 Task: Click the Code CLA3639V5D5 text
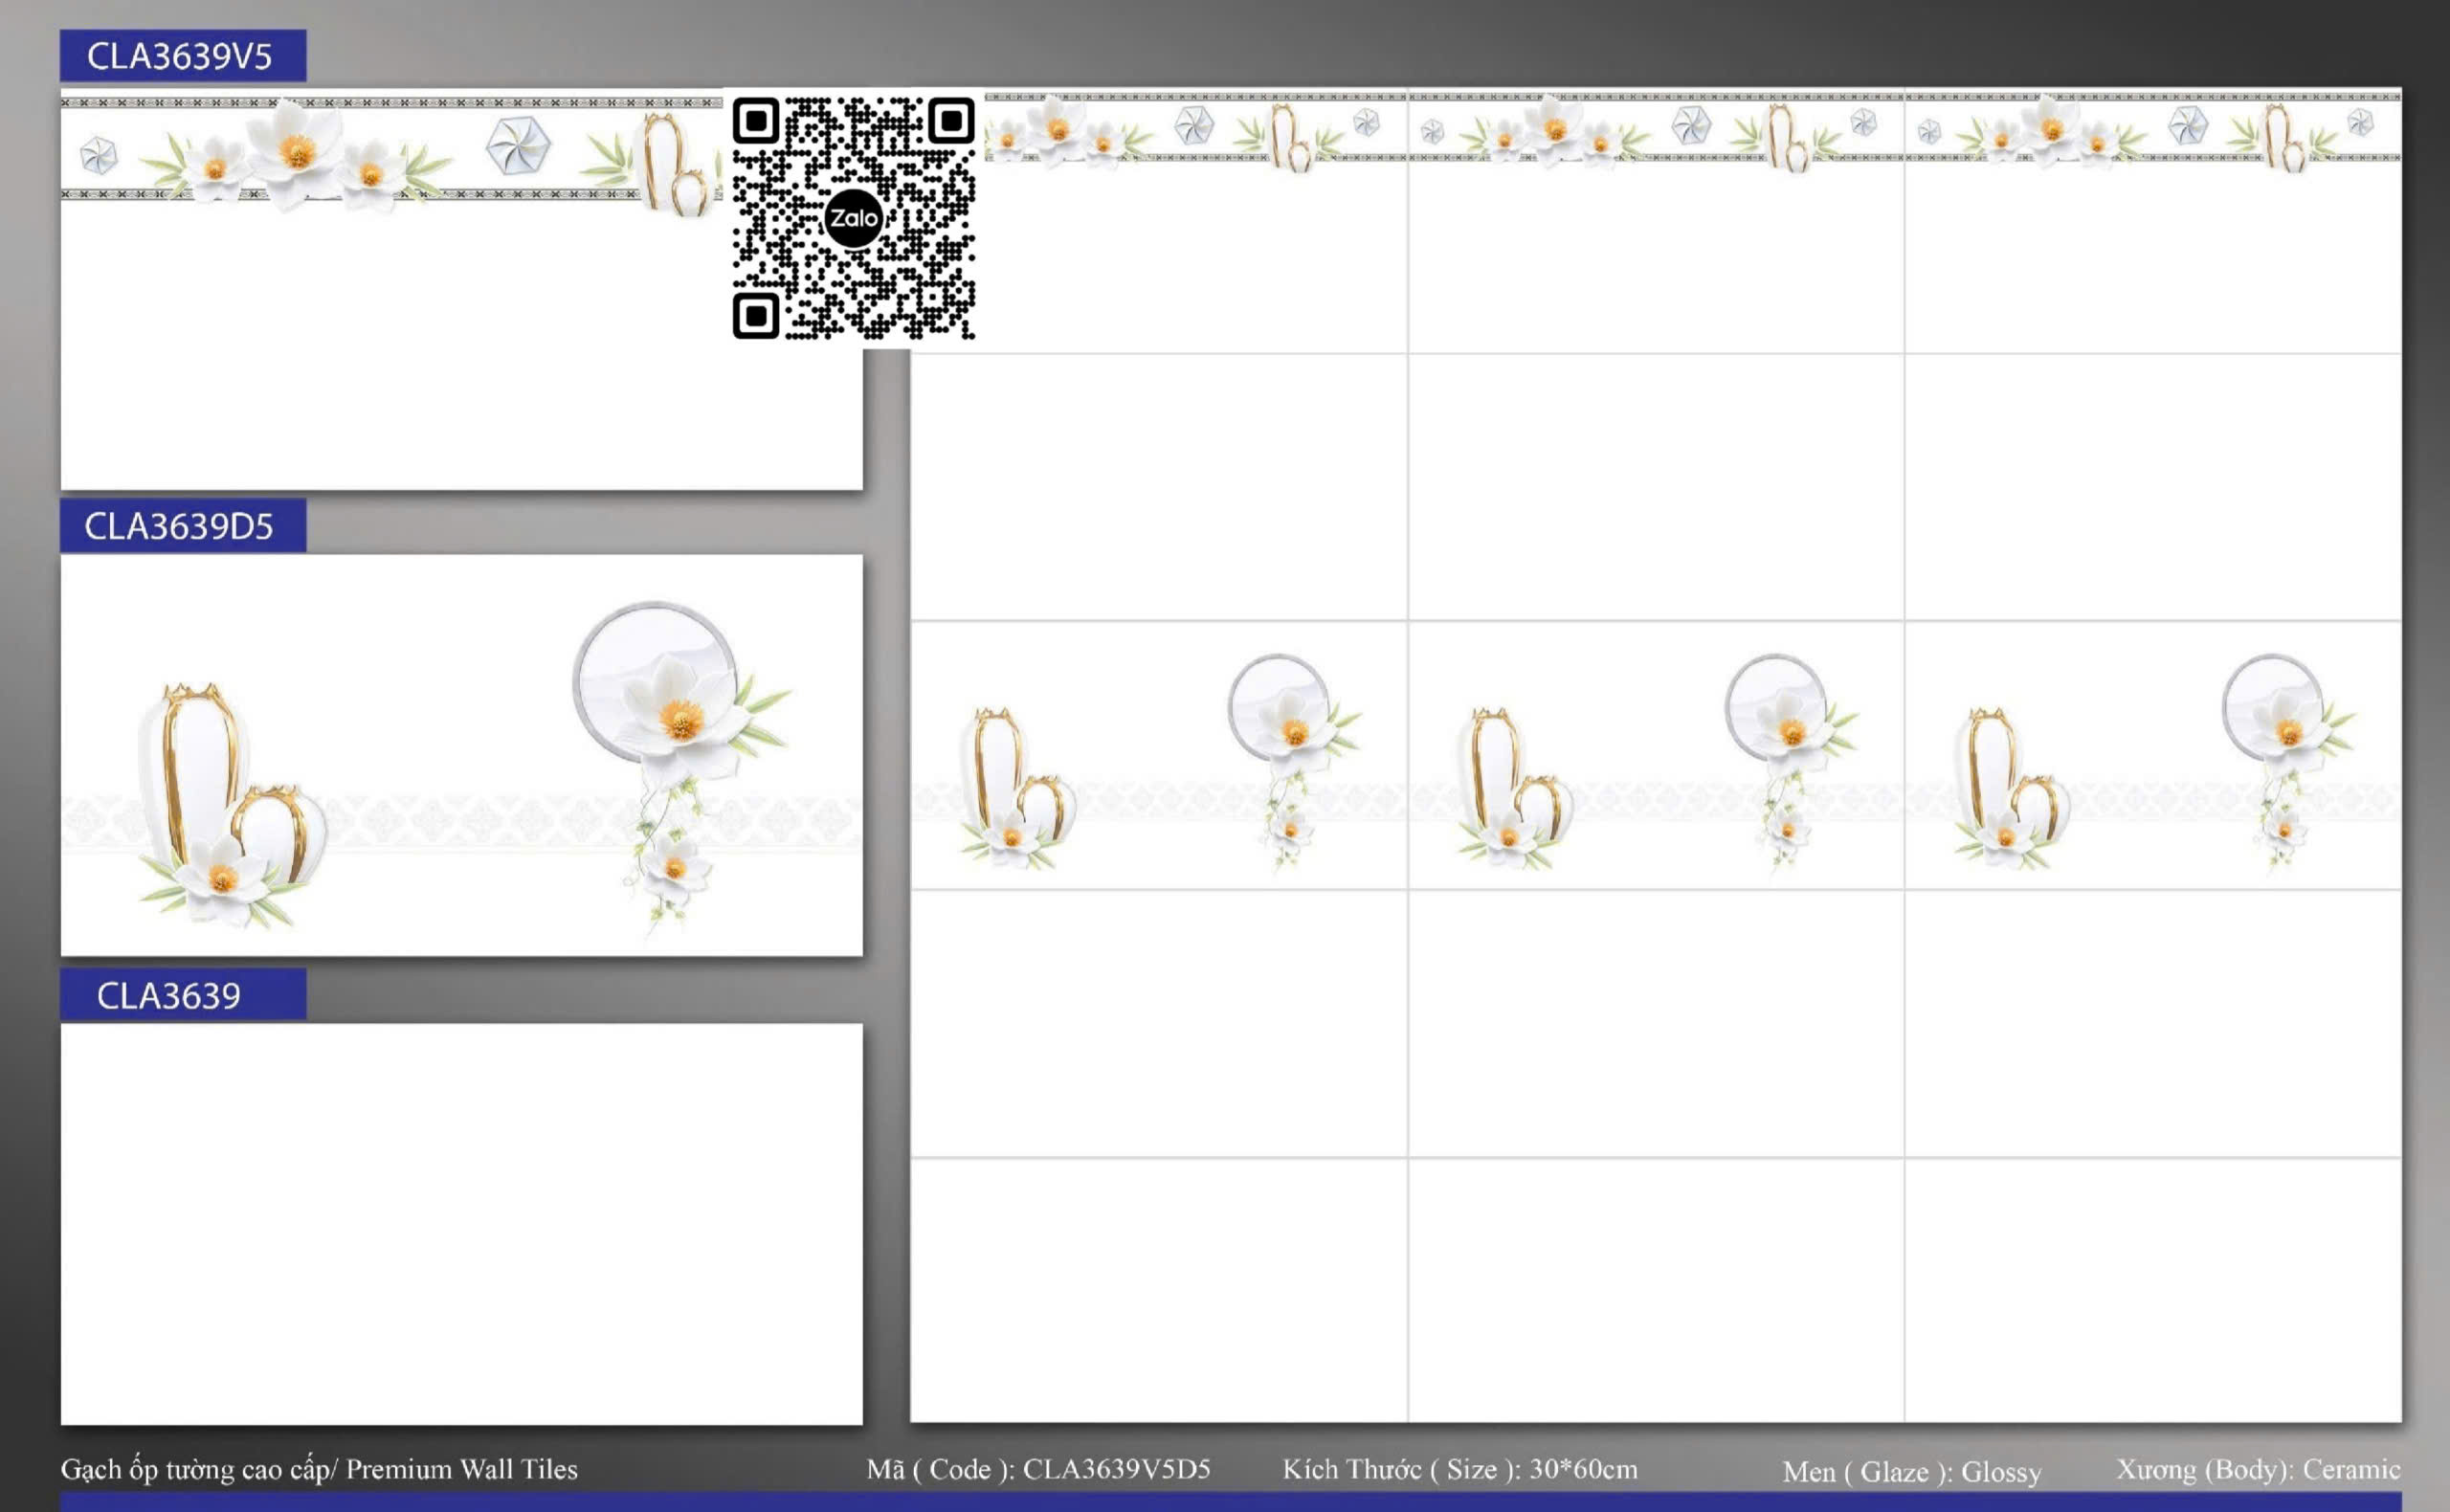tap(1038, 1469)
